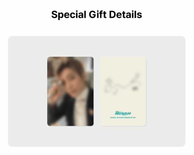Select the cream back-side photocard
This screenshot has width=194, height=155.
click(123, 92)
